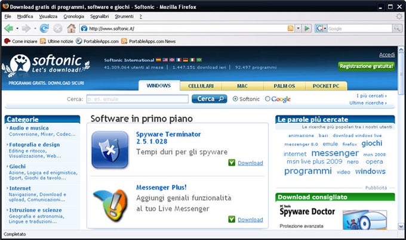This screenshot has height=240, width=406.
Task: Click the Stop loading icon
Action: coord(58,29)
